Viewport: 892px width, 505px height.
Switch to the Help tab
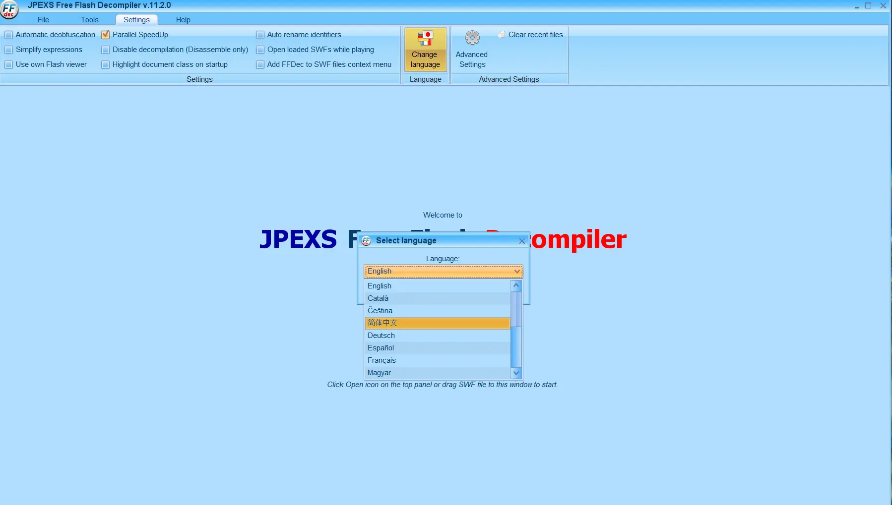point(183,19)
